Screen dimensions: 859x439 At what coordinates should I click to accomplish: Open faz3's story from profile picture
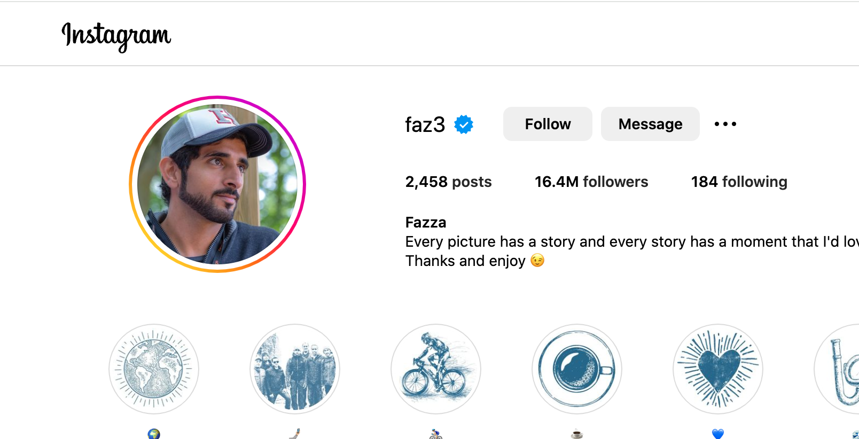(217, 184)
